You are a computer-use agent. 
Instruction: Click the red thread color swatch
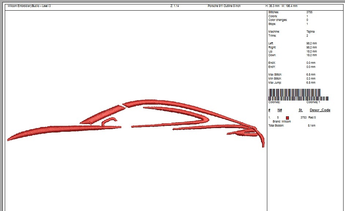(x=287, y=118)
